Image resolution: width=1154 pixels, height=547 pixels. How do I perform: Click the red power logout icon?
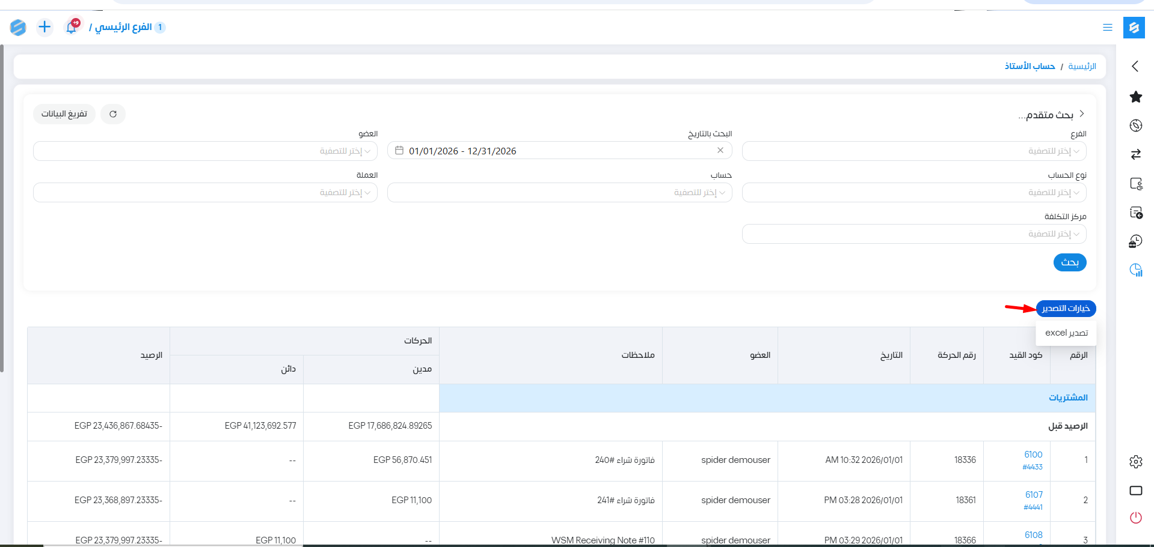click(x=1135, y=518)
